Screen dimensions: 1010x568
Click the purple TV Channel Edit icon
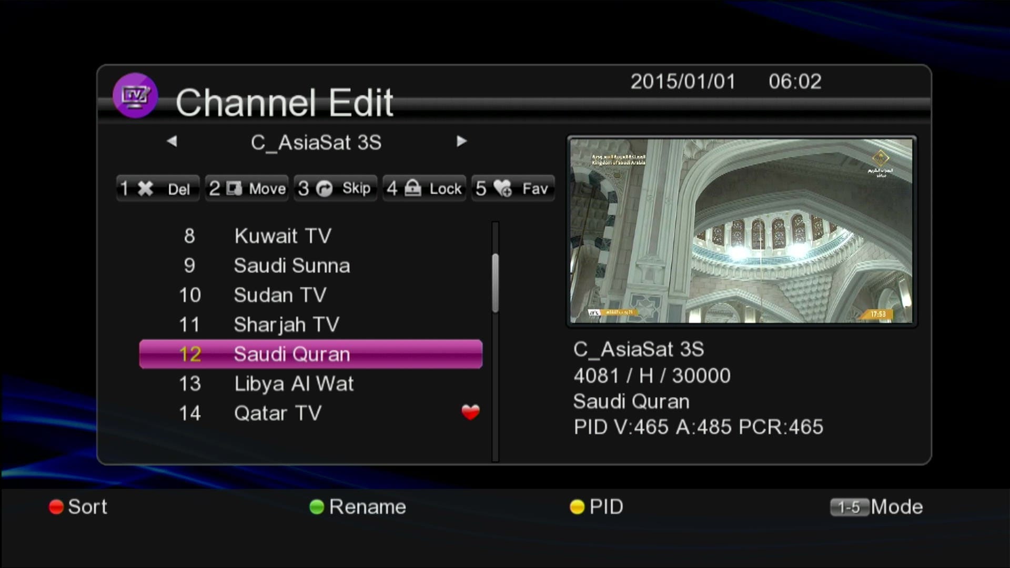coord(135,96)
